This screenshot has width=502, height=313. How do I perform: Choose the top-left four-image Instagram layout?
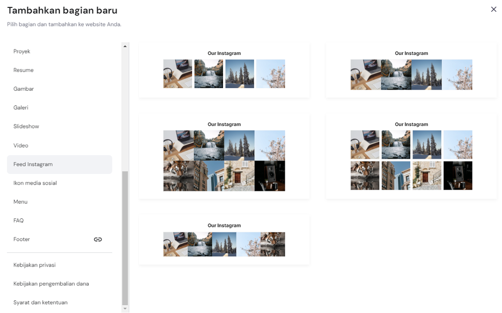click(224, 70)
